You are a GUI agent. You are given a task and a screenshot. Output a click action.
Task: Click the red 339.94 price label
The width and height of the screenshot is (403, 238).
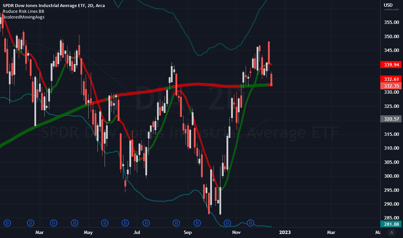pos(391,64)
